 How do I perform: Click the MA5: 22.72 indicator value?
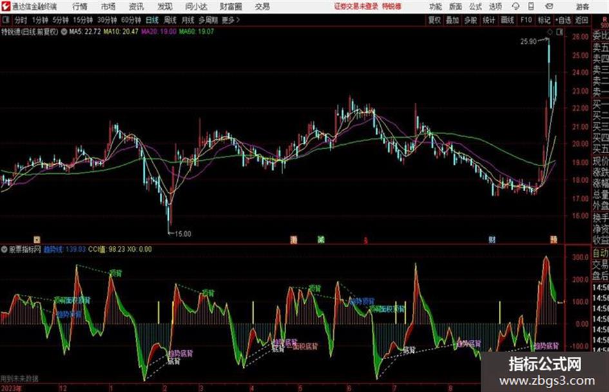(85, 32)
